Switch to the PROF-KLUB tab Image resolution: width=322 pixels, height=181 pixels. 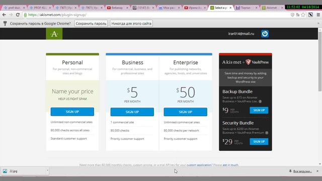point(40,8)
